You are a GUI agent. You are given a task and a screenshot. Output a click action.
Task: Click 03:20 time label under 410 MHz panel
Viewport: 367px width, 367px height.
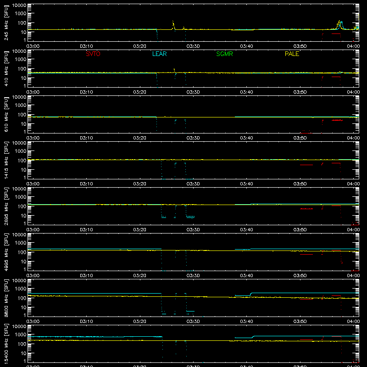(140, 92)
